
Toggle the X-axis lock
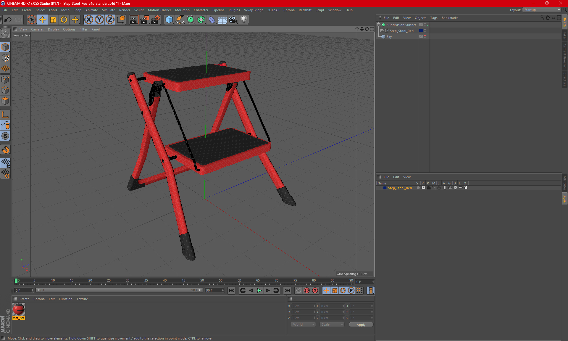(x=88, y=20)
